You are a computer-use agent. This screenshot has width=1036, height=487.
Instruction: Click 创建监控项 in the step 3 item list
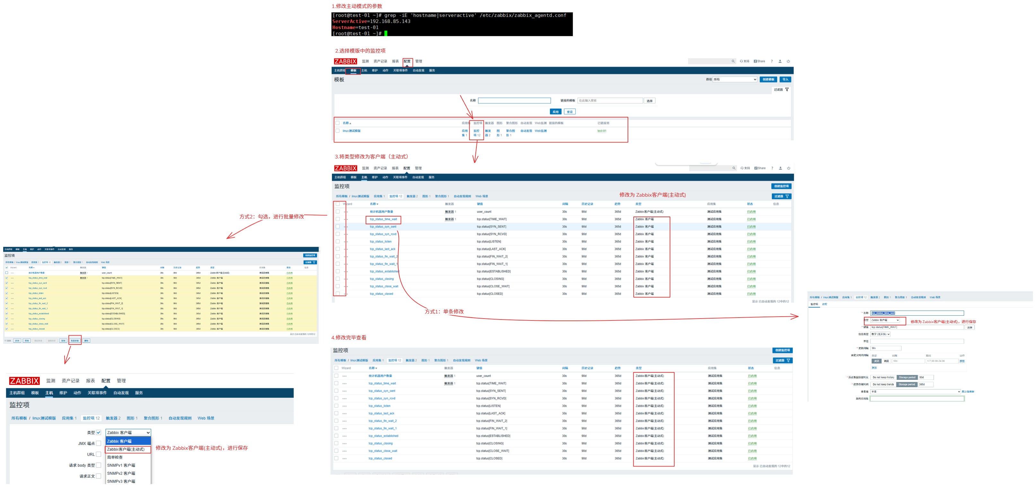coord(781,186)
